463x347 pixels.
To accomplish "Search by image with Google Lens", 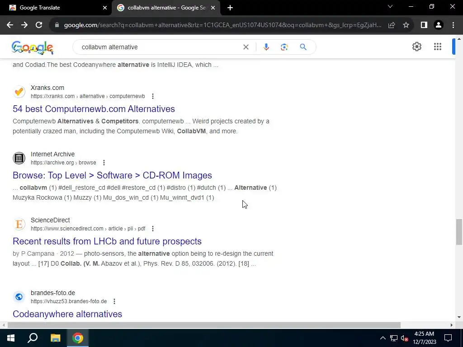I will pyautogui.click(x=284, y=47).
